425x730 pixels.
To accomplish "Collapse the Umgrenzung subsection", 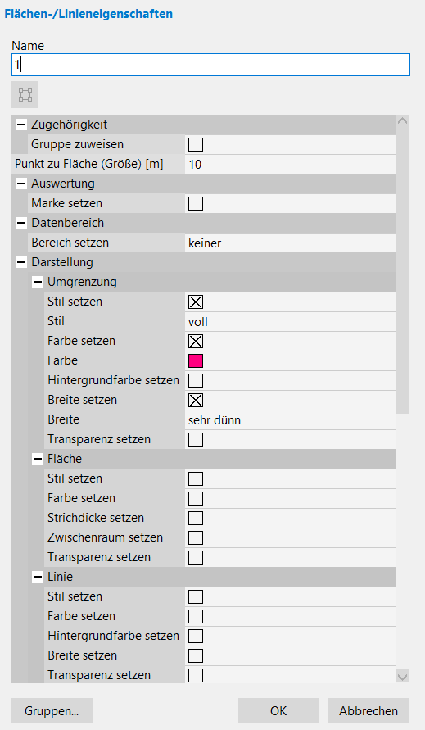I will pos(38,282).
